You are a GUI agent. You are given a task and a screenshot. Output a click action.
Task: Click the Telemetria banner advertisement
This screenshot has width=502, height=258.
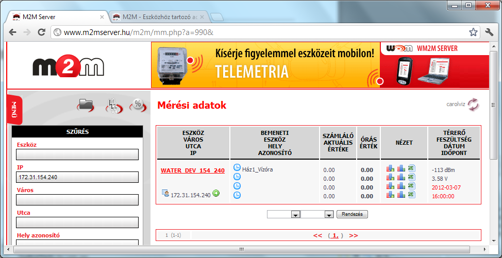coord(265,65)
